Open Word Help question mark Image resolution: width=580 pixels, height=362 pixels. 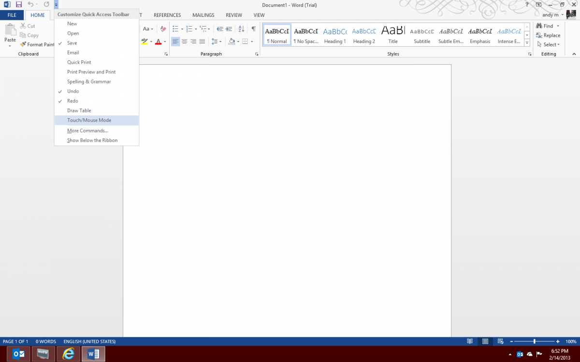click(526, 4)
